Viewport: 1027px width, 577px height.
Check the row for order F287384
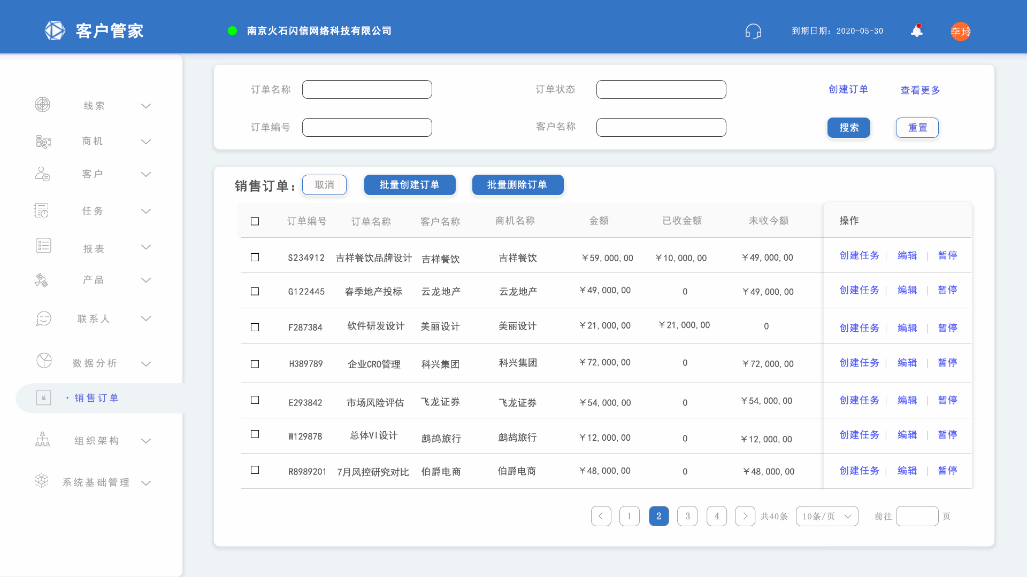coord(255,328)
